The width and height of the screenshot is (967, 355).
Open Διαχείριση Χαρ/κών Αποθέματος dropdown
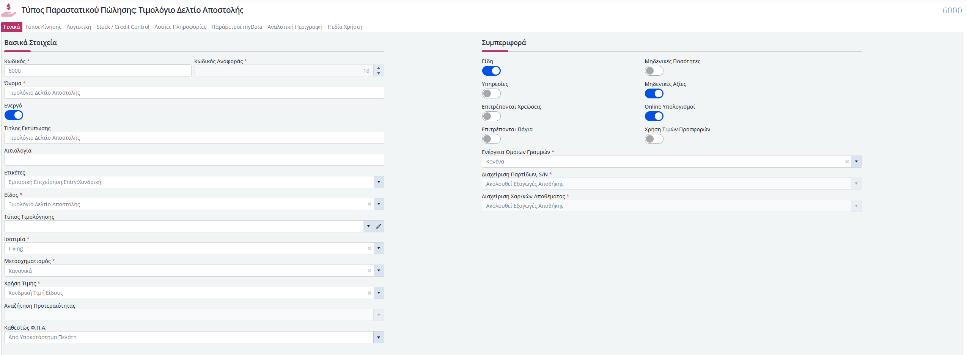(x=856, y=206)
